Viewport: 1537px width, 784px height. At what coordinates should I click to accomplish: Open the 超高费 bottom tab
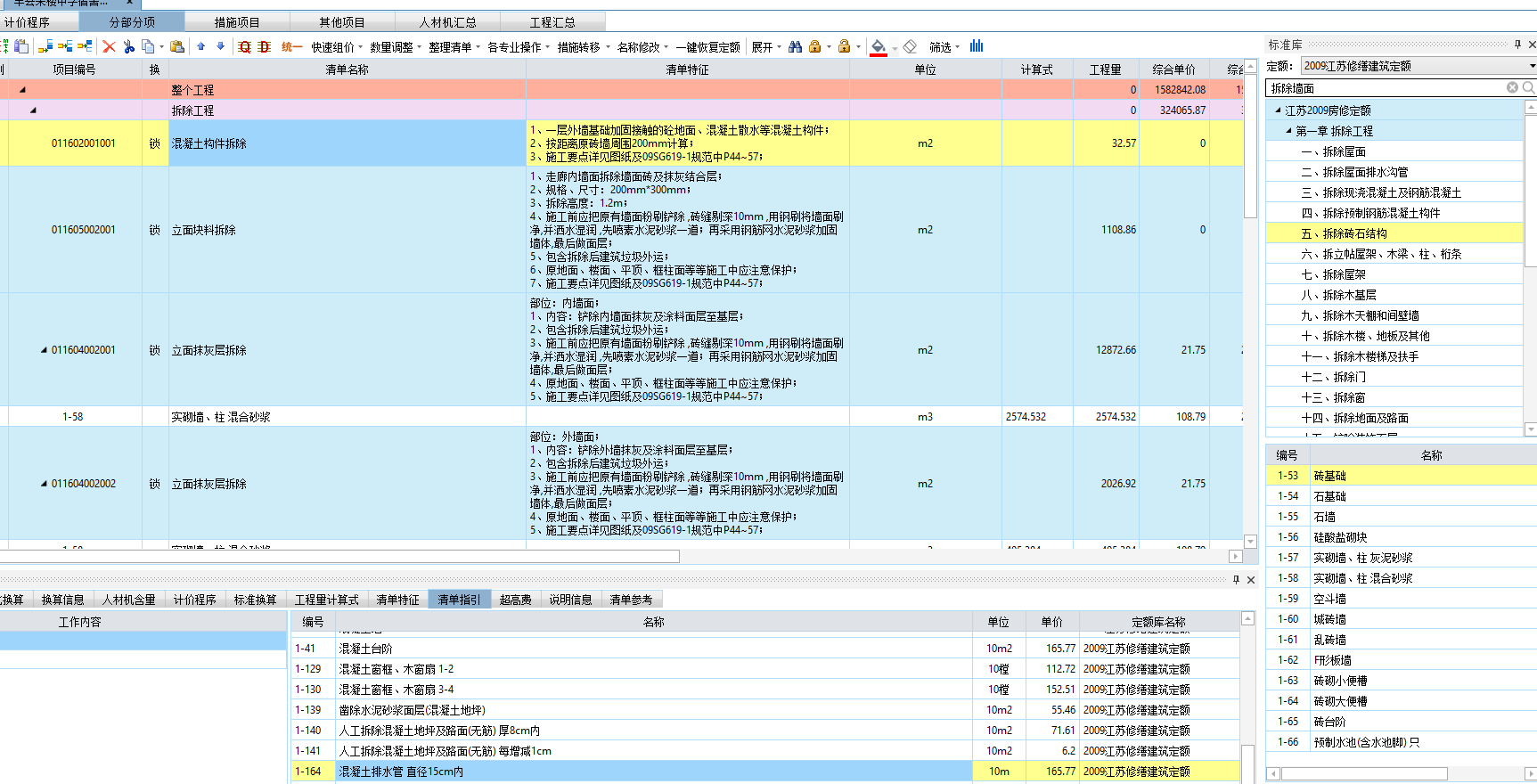pos(515,600)
